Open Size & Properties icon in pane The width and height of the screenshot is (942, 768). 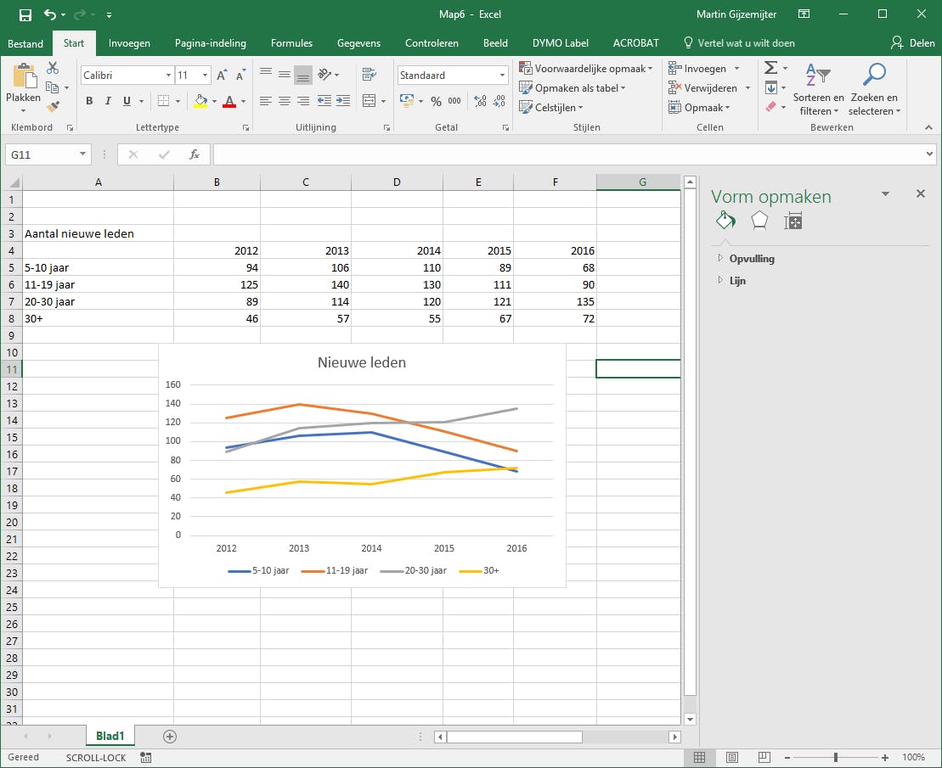793,221
